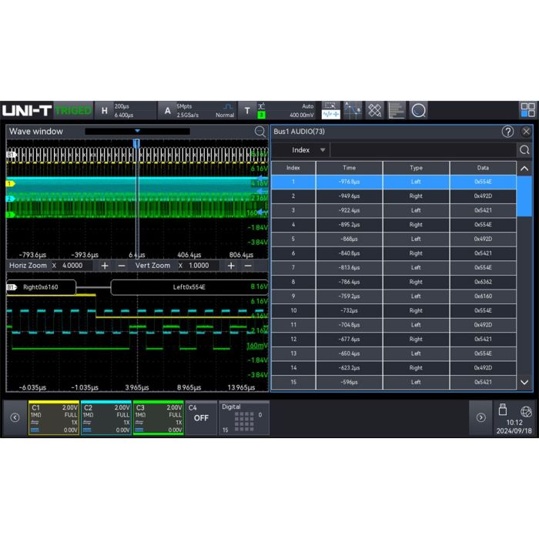The height and width of the screenshot is (539, 539).
Task: Open the Wave window magnifier search icon
Action: (x=260, y=132)
